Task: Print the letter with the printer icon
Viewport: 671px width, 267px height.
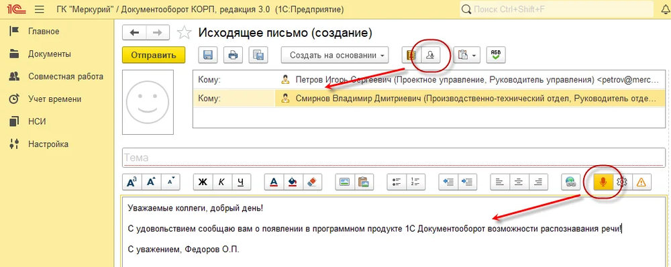Action: [x=234, y=55]
